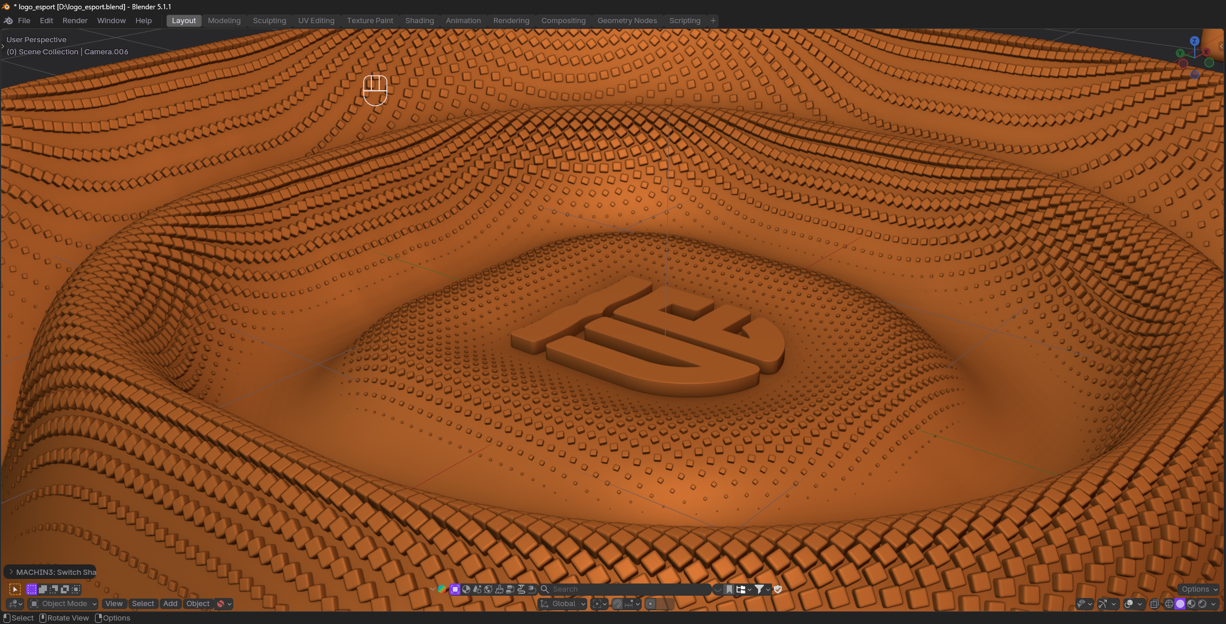Click the red X axis on navigation gizmo
Viewport: 1226px width, 624px height.
1207,52
